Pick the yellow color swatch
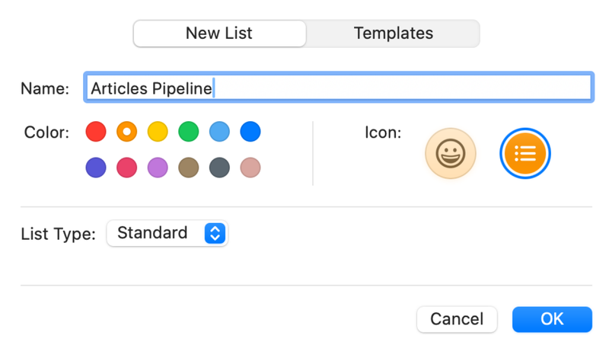609x348 pixels. click(158, 132)
